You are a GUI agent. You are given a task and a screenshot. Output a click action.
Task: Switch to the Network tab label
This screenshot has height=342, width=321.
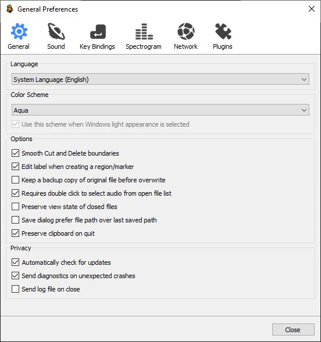186,46
